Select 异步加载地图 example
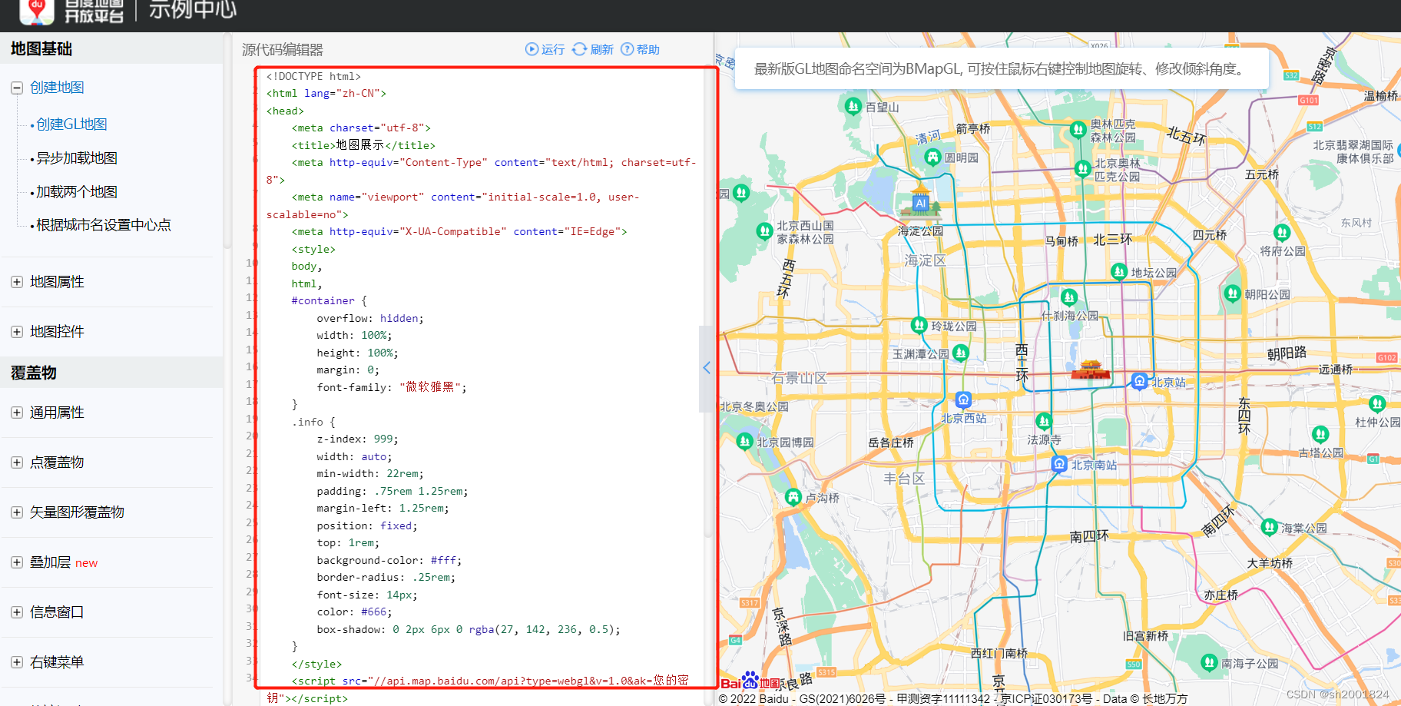Viewport: 1401px width, 706px height. [77, 158]
